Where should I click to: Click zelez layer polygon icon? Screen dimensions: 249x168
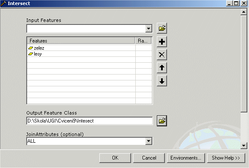pyautogui.click(x=30, y=48)
